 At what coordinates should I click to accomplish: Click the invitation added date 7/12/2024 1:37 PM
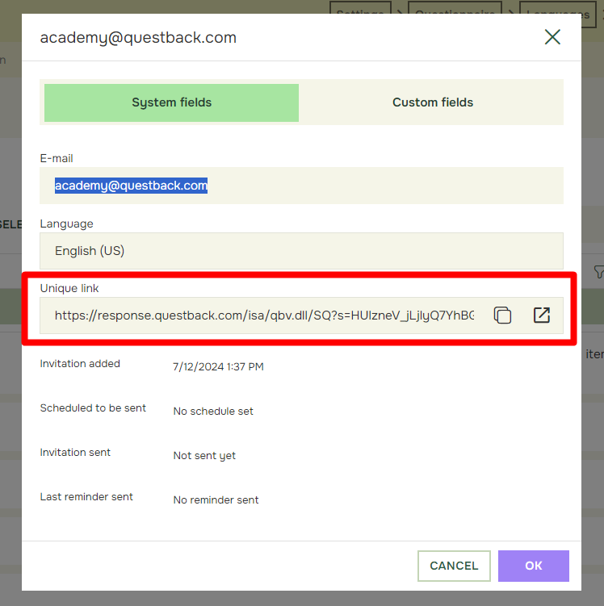pyautogui.click(x=218, y=366)
